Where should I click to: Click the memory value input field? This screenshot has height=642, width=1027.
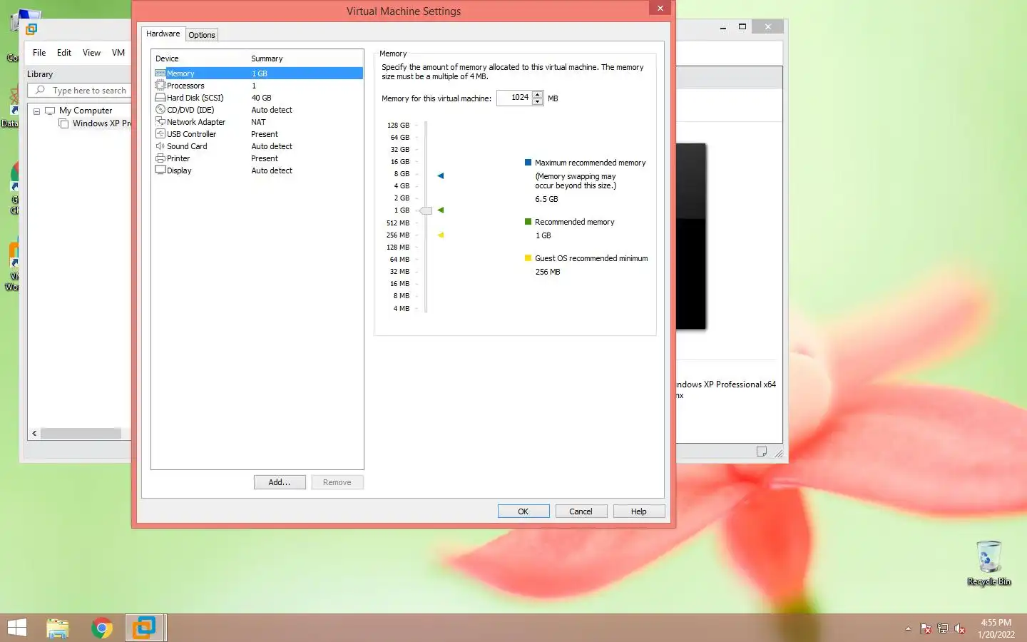514,98
